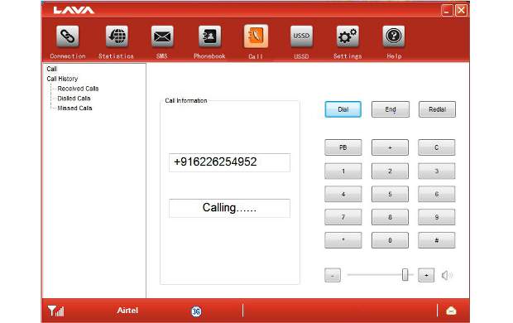Dial keypad digit 3
Image resolution: width=513 pixels, height=323 pixels.
tap(436, 171)
